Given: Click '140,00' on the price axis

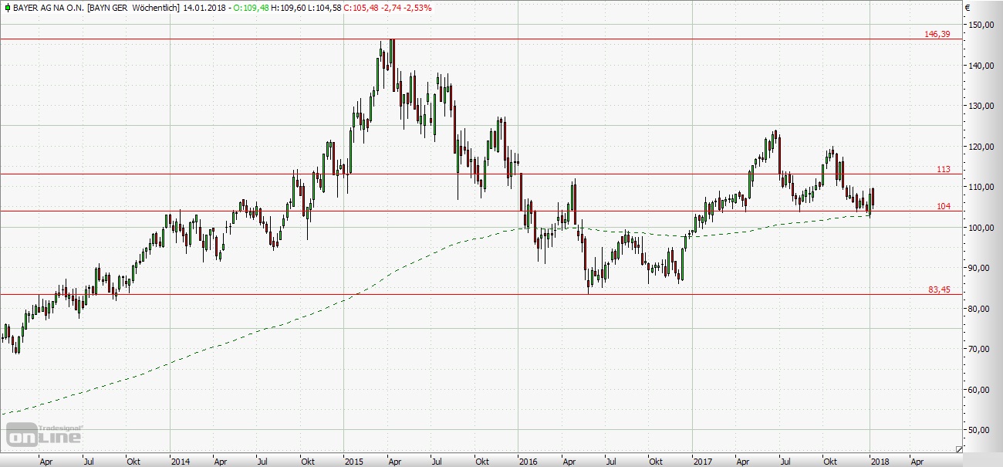Looking at the screenshot, I should point(980,66).
